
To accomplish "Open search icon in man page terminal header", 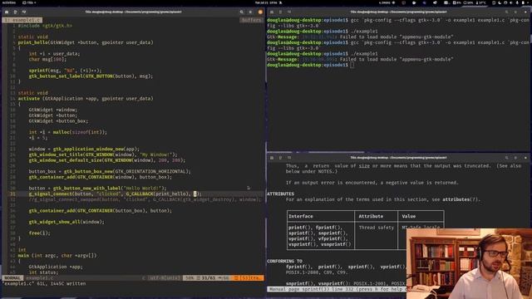I will (507, 158).
